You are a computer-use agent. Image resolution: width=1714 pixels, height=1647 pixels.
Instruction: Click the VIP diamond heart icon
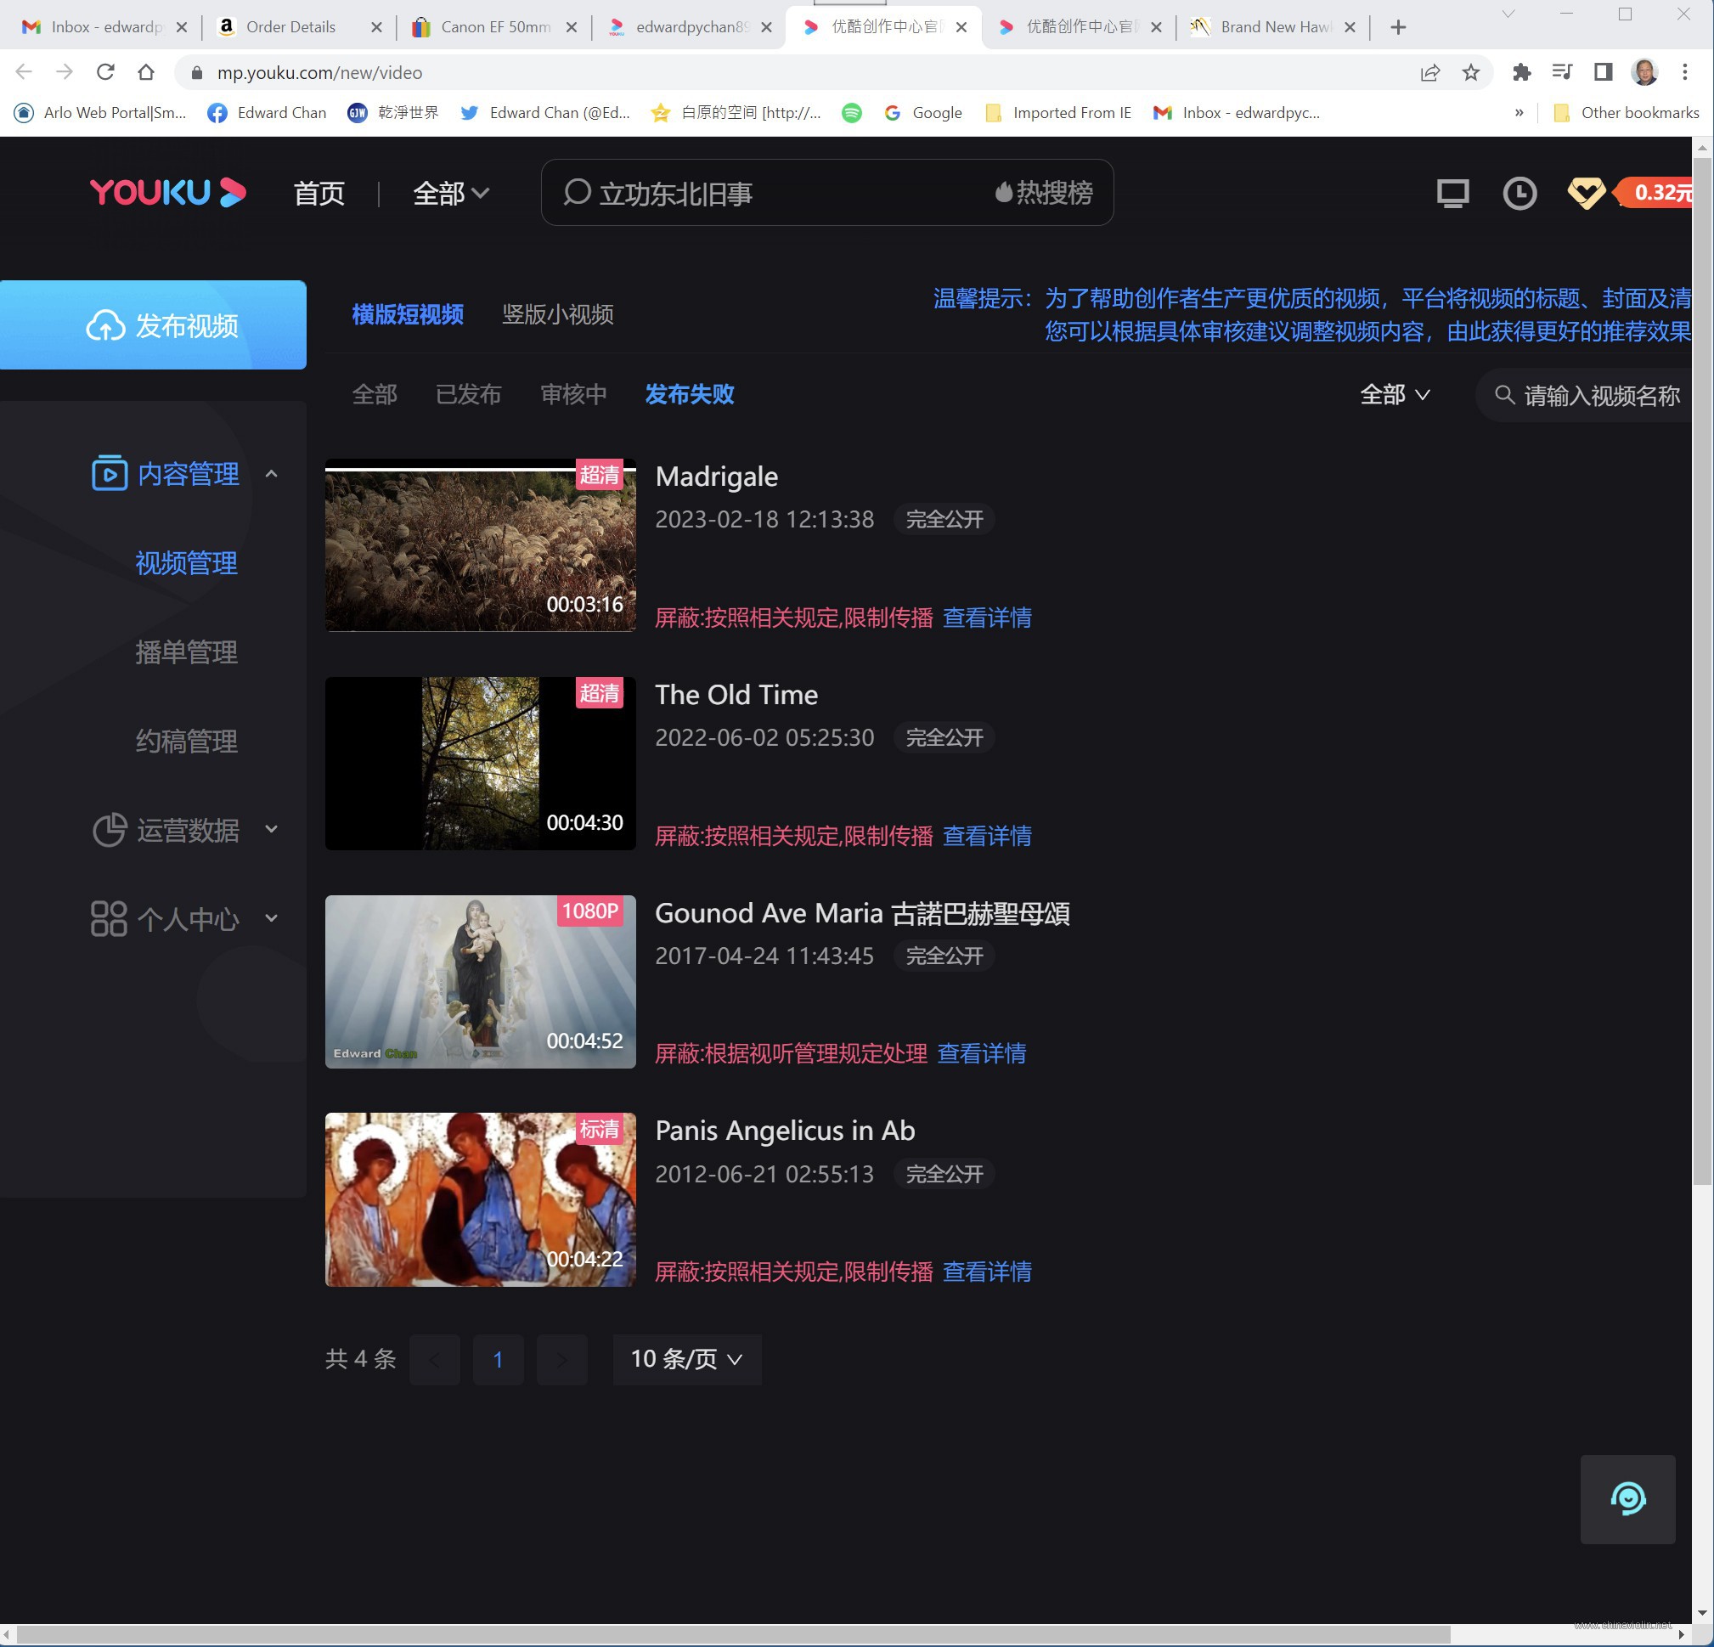[1586, 193]
